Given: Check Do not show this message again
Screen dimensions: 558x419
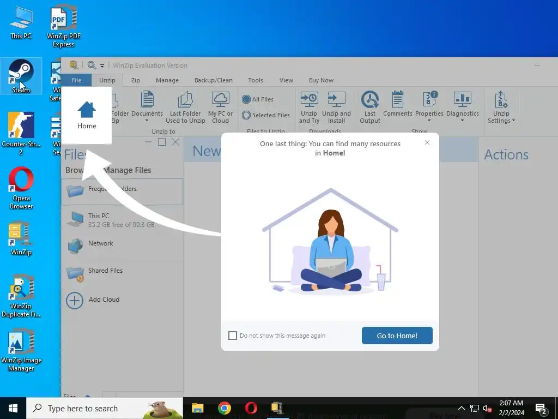Looking at the screenshot, I should pyautogui.click(x=232, y=336).
